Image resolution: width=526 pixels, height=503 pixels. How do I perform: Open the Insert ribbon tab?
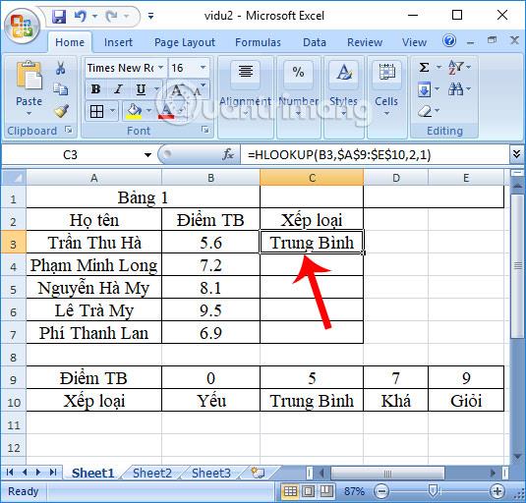pyautogui.click(x=118, y=42)
